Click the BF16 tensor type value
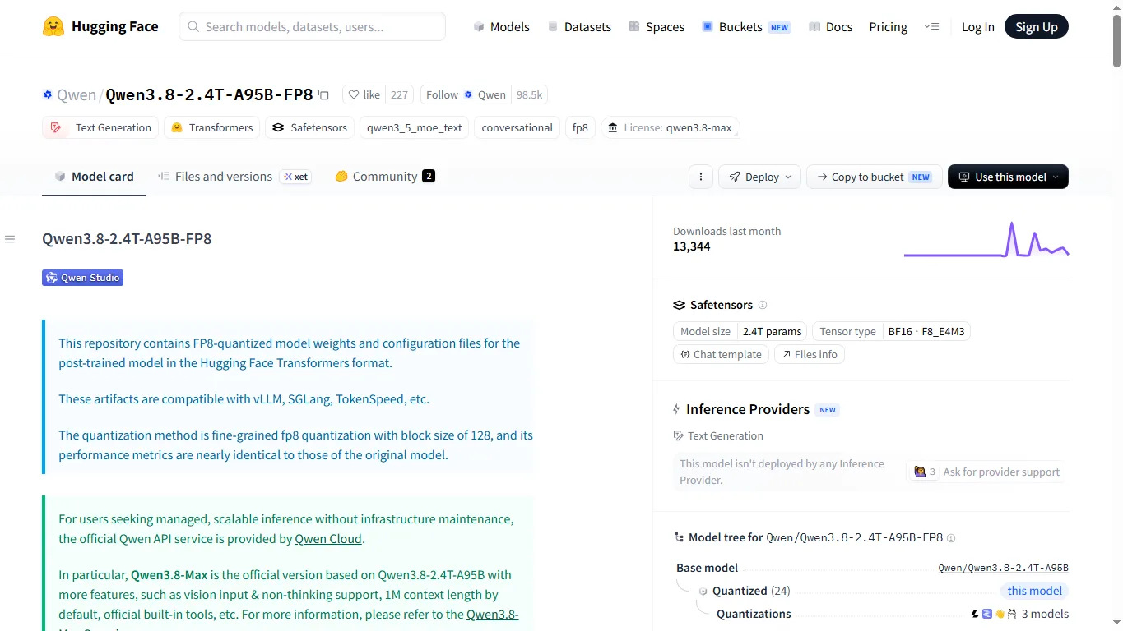The image size is (1123, 631). point(900,332)
